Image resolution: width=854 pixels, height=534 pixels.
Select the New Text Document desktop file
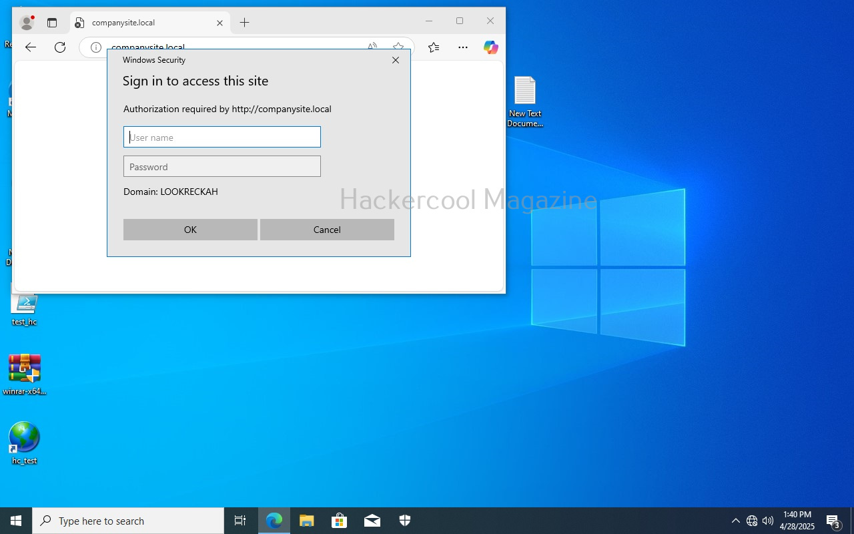pyautogui.click(x=525, y=100)
